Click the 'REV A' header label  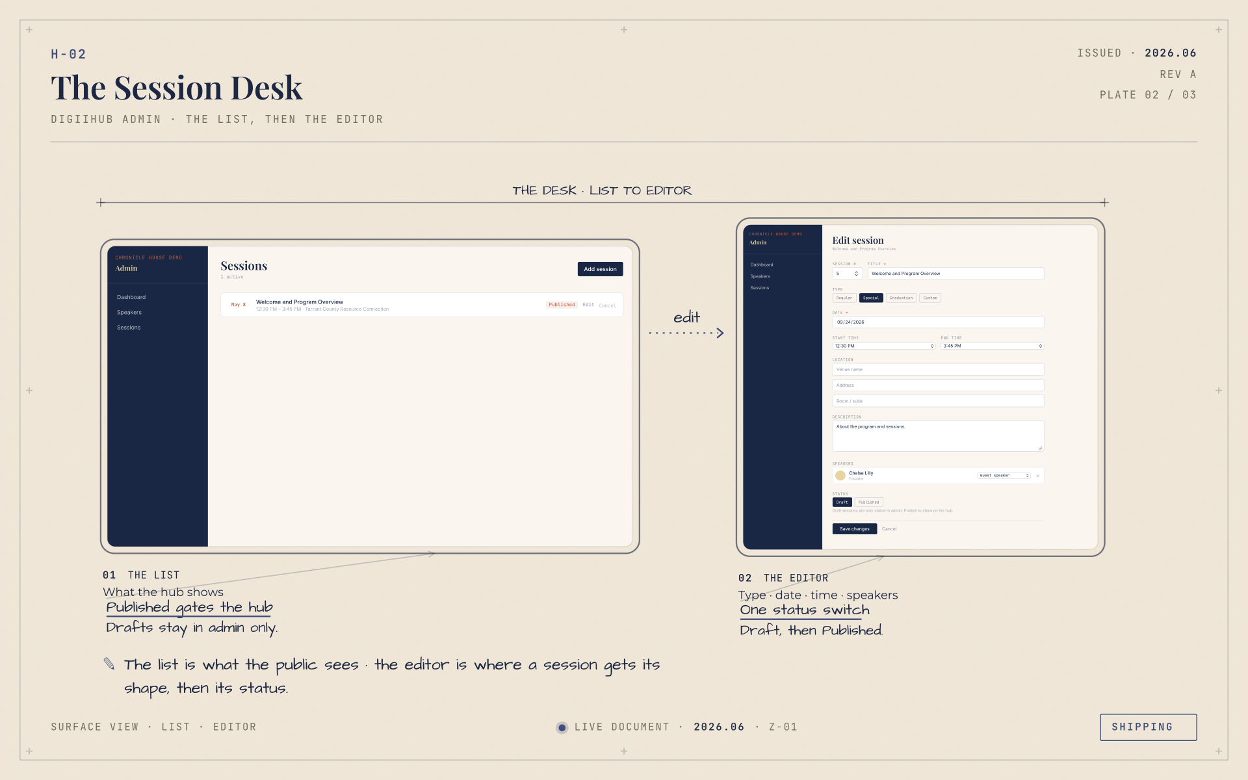pyautogui.click(x=1178, y=75)
